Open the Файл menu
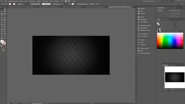 (x=5, y=1)
